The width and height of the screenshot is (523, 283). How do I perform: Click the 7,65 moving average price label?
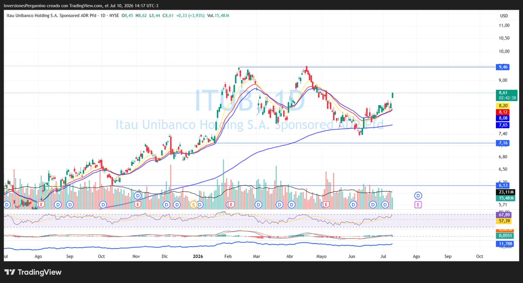point(502,125)
